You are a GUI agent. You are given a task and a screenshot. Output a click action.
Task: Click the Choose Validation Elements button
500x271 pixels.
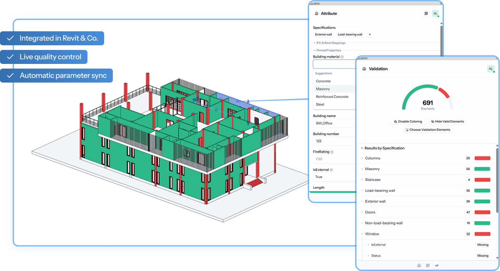[428, 130]
